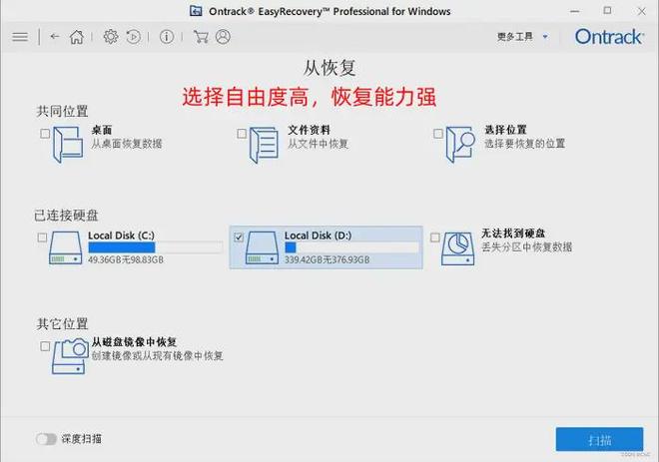Check the 从磁盘镜像中恢复 checkbox
Image resolution: width=659 pixels, height=462 pixels.
[x=45, y=346]
